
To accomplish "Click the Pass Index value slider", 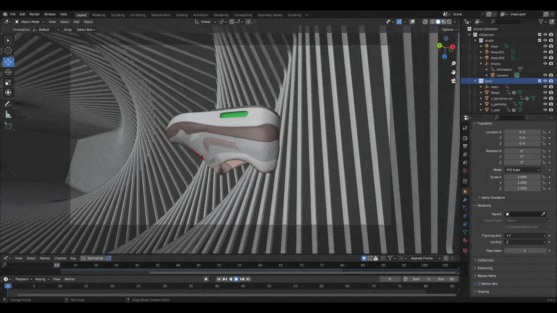I will (525, 251).
